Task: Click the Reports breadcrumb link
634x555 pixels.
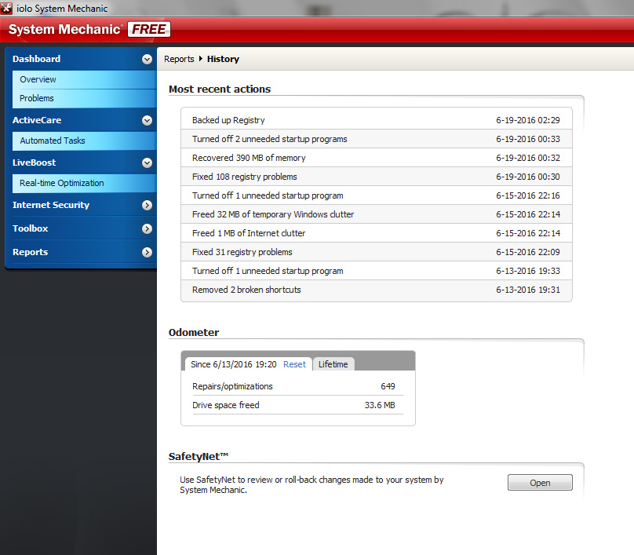Action: 179,59
